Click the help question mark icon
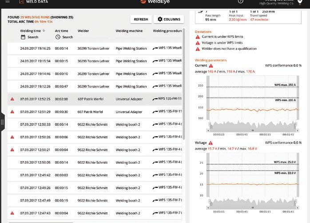The image size is (310, 223). (240, 1)
